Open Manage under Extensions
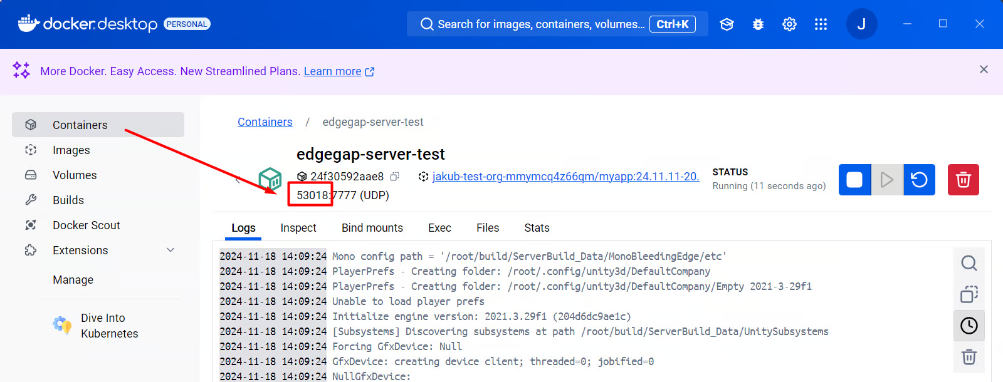The height and width of the screenshot is (382, 1003). (73, 280)
